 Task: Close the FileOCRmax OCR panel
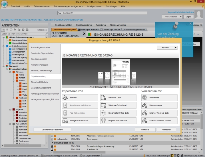(84, 34)
